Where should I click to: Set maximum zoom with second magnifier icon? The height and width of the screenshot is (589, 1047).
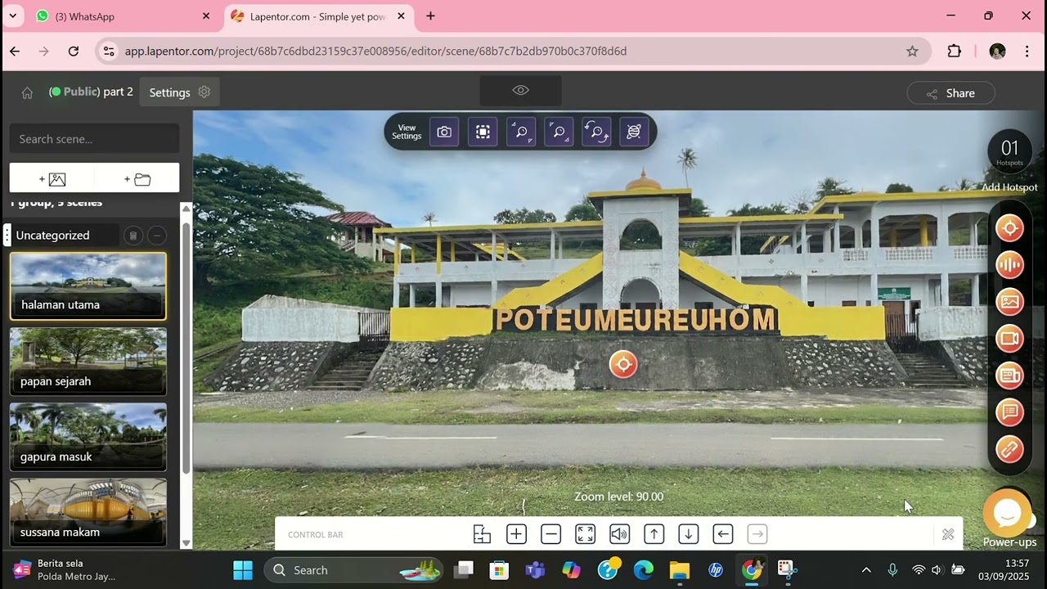pos(559,132)
